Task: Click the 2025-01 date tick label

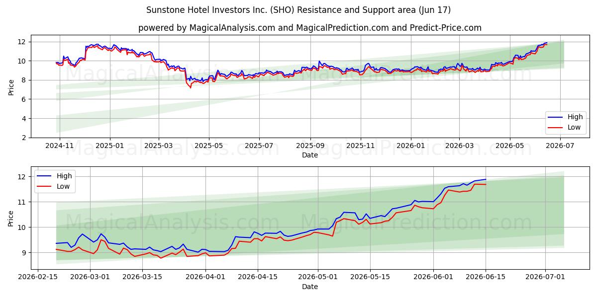Action: tap(109, 146)
